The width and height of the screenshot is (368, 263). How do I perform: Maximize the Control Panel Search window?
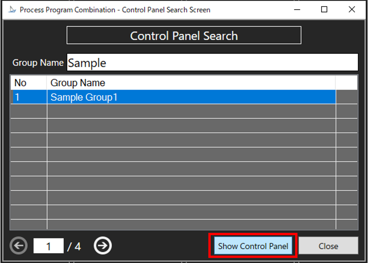coord(324,10)
